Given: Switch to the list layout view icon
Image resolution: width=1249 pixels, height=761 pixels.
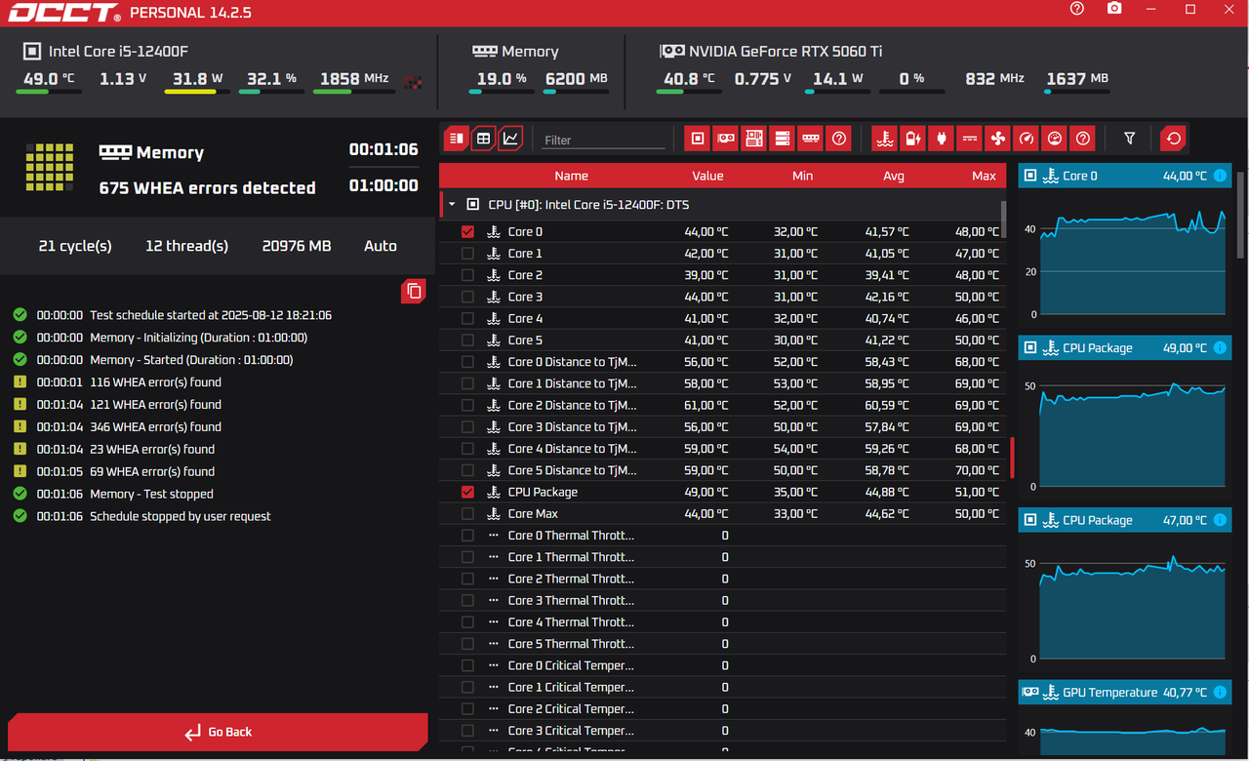Looking at the screenshot, I should pyautogui.click(x=456, y=139).
